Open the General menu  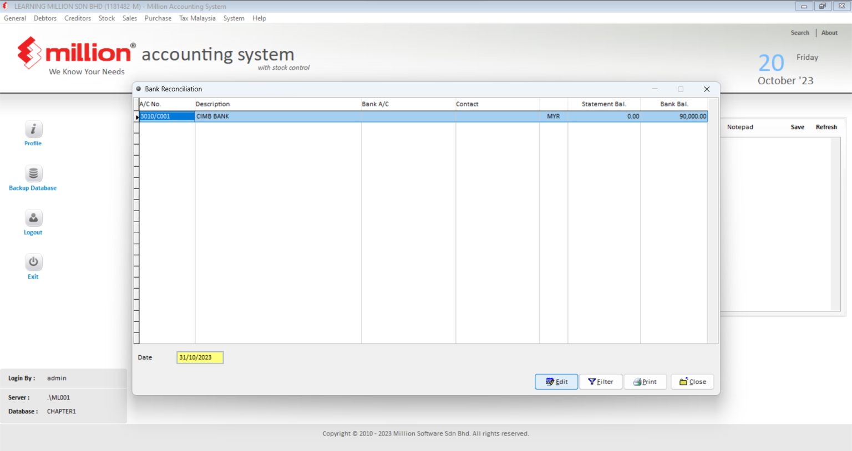[15, 18]
